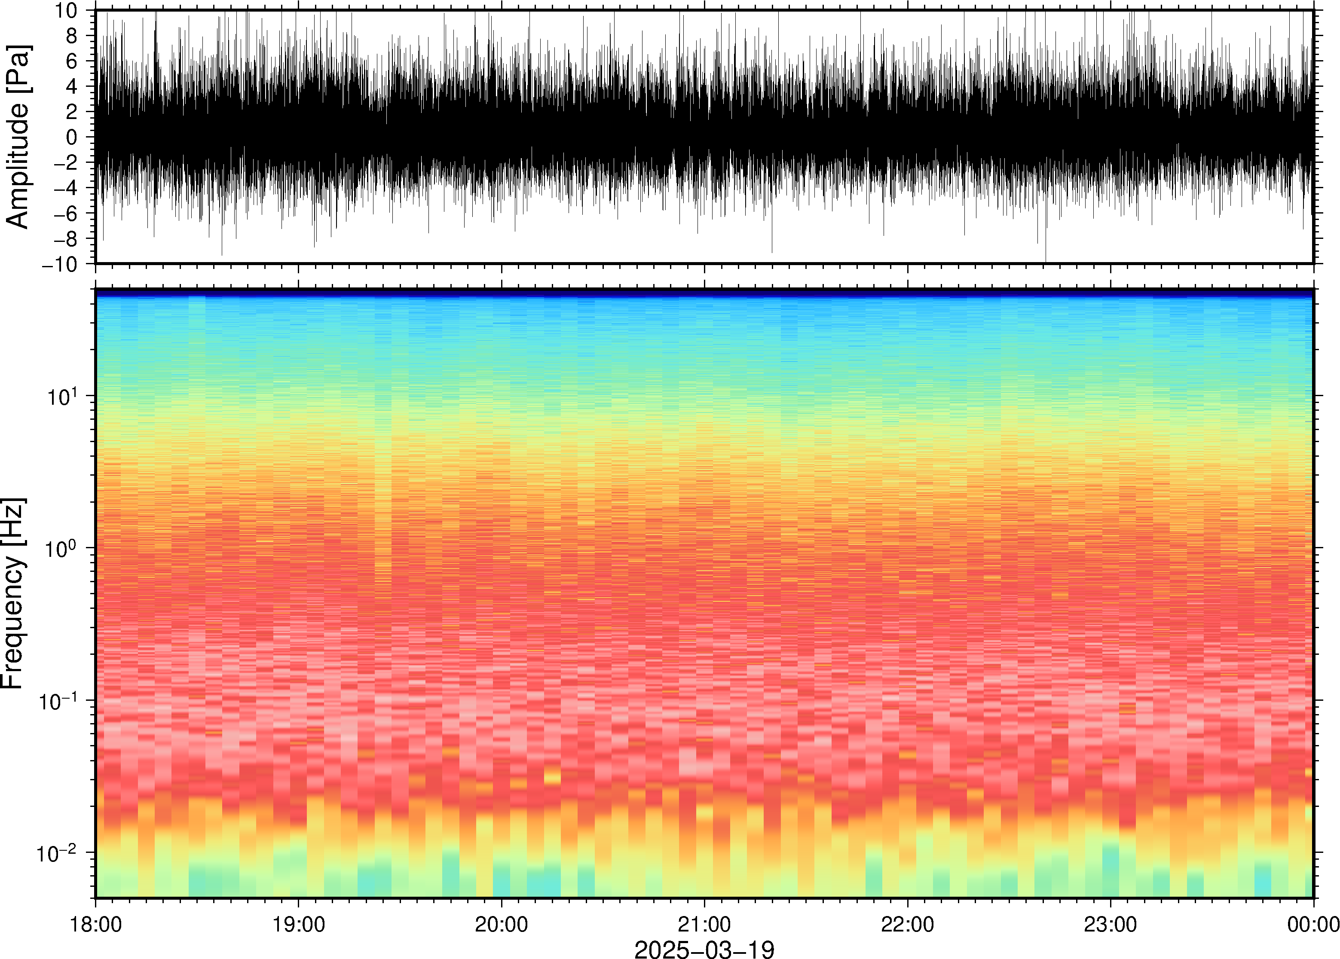This screenshot has width=1340, height=959.
Task: Click the amplitude tick label −2
Action: pyautogui.click(x=65, y=162)
